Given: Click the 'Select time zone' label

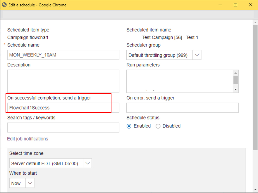Looking at the screenshot, I should 26,153.
